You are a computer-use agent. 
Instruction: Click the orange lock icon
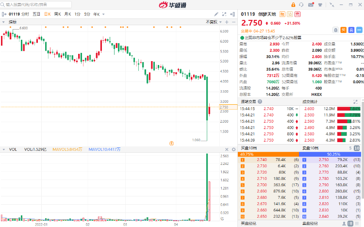click(294, 5)
